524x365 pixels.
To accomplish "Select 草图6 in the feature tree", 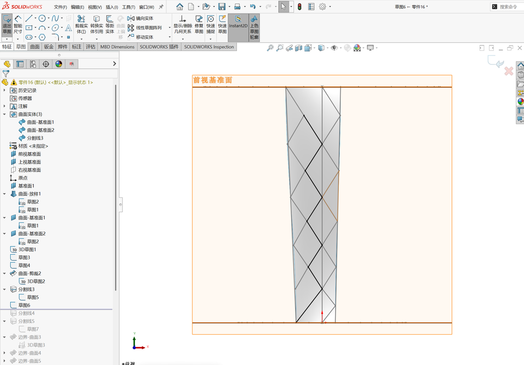I will (24, 305).
